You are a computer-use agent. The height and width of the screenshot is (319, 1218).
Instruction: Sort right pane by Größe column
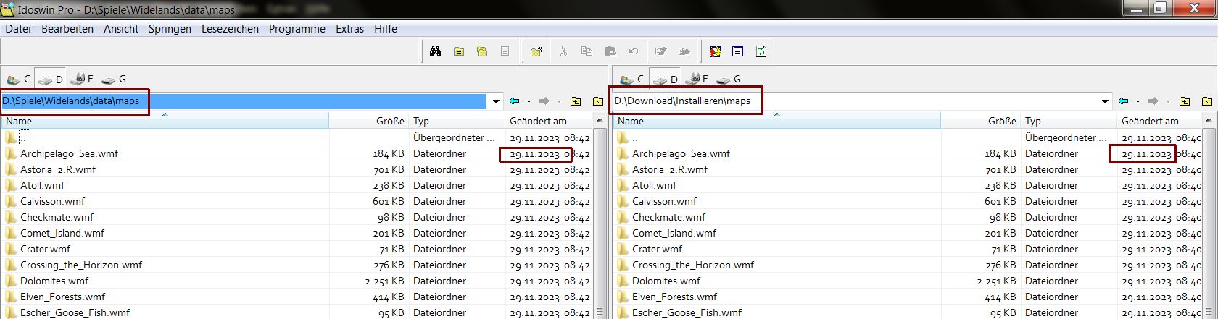981,121
